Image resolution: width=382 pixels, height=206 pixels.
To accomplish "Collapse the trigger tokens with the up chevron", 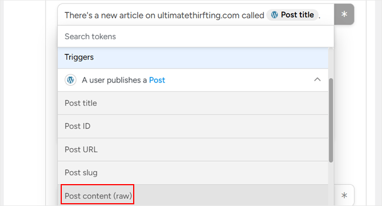I will click(x=317, y=80).
